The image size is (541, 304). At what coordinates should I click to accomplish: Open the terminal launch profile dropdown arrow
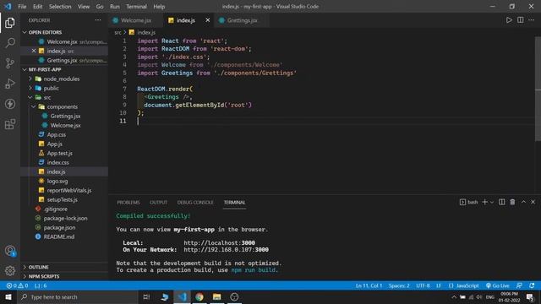(492, 202)
